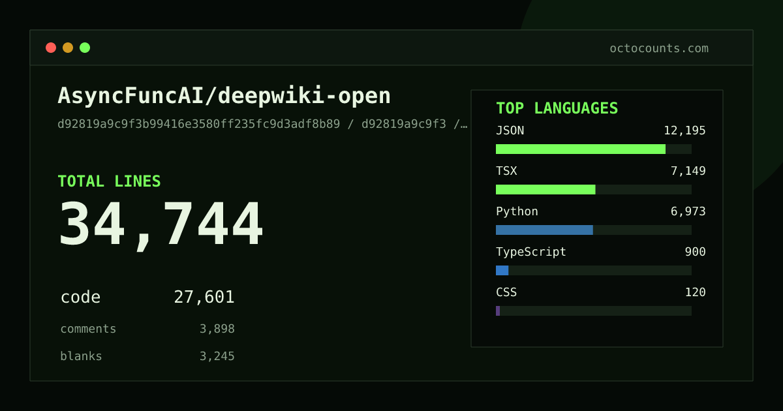Click the Python blue progress bar

[544, 230]
